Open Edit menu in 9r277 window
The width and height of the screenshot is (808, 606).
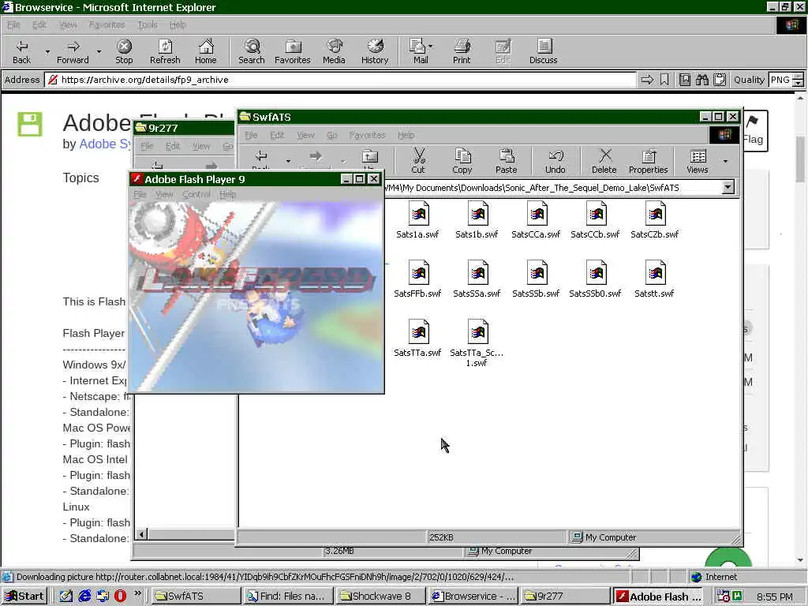click(x=173, y=146)
